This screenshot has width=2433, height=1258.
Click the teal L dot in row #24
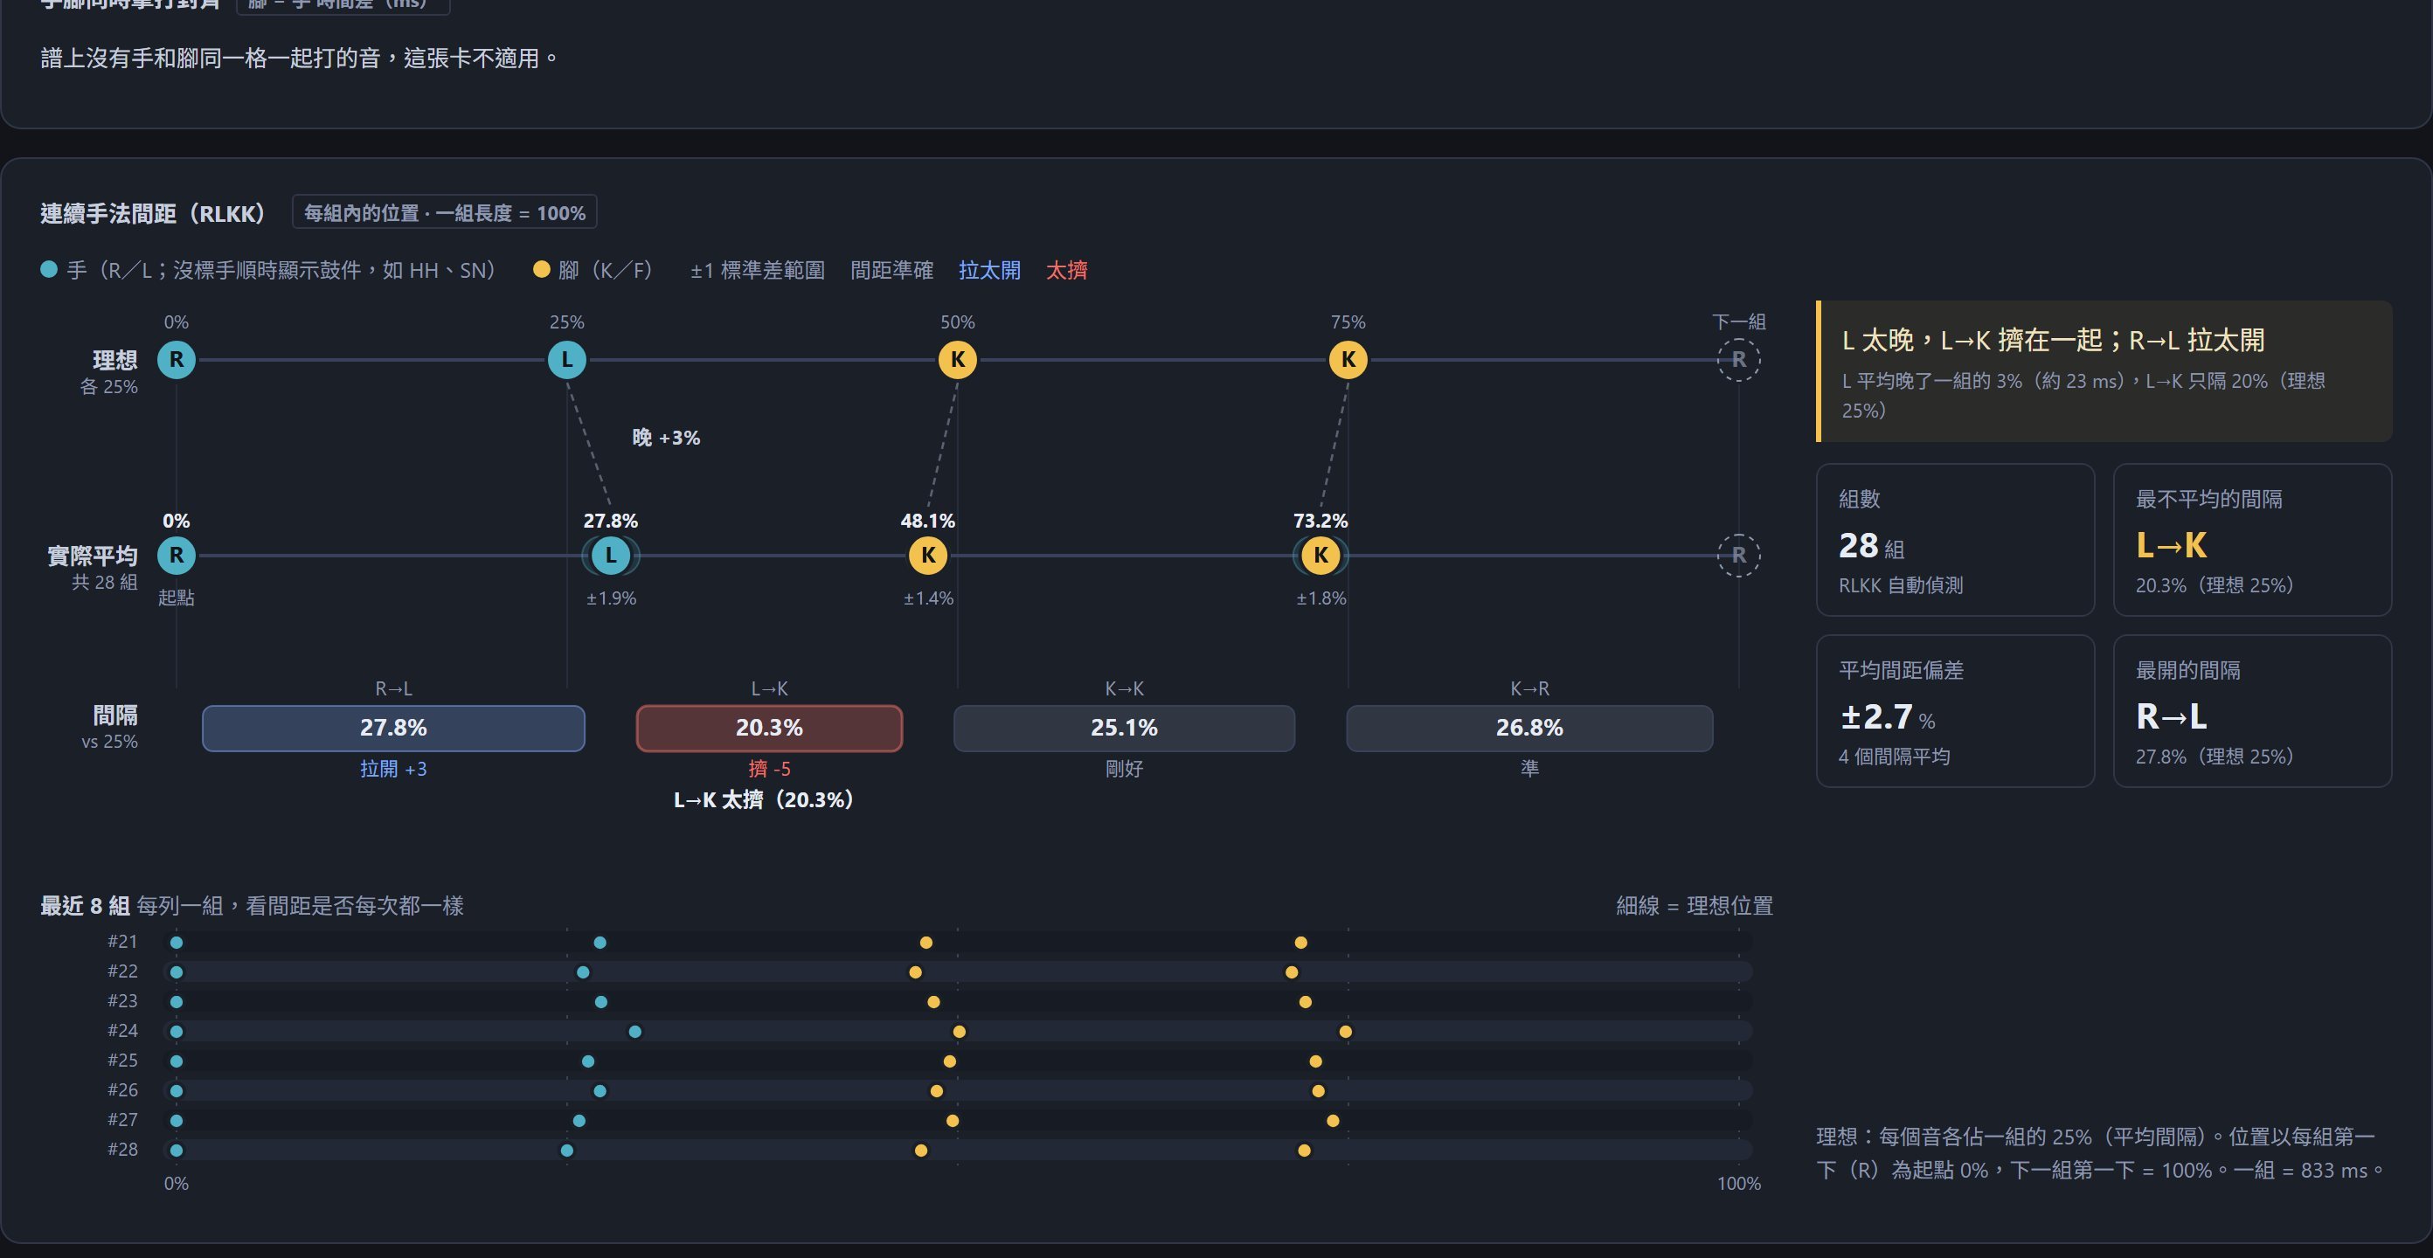634,1032
